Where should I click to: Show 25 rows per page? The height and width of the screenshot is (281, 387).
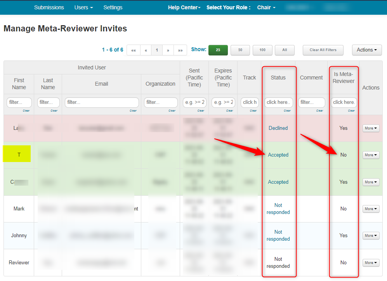pyautogui.click(x=218, y=50)
